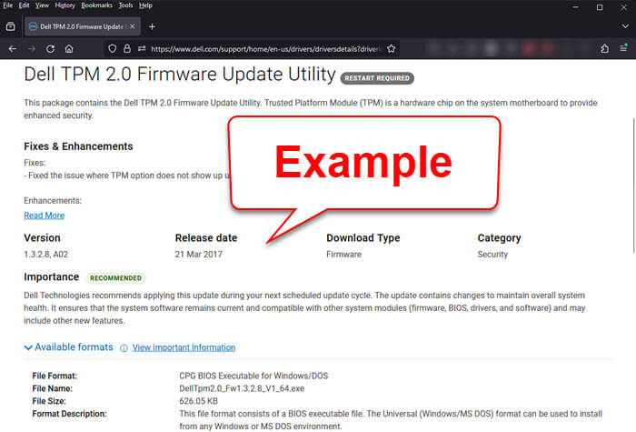This screenshot has width=636, height=432.
Task: Click the release date 21 Mar 2017
Action: 199,255
